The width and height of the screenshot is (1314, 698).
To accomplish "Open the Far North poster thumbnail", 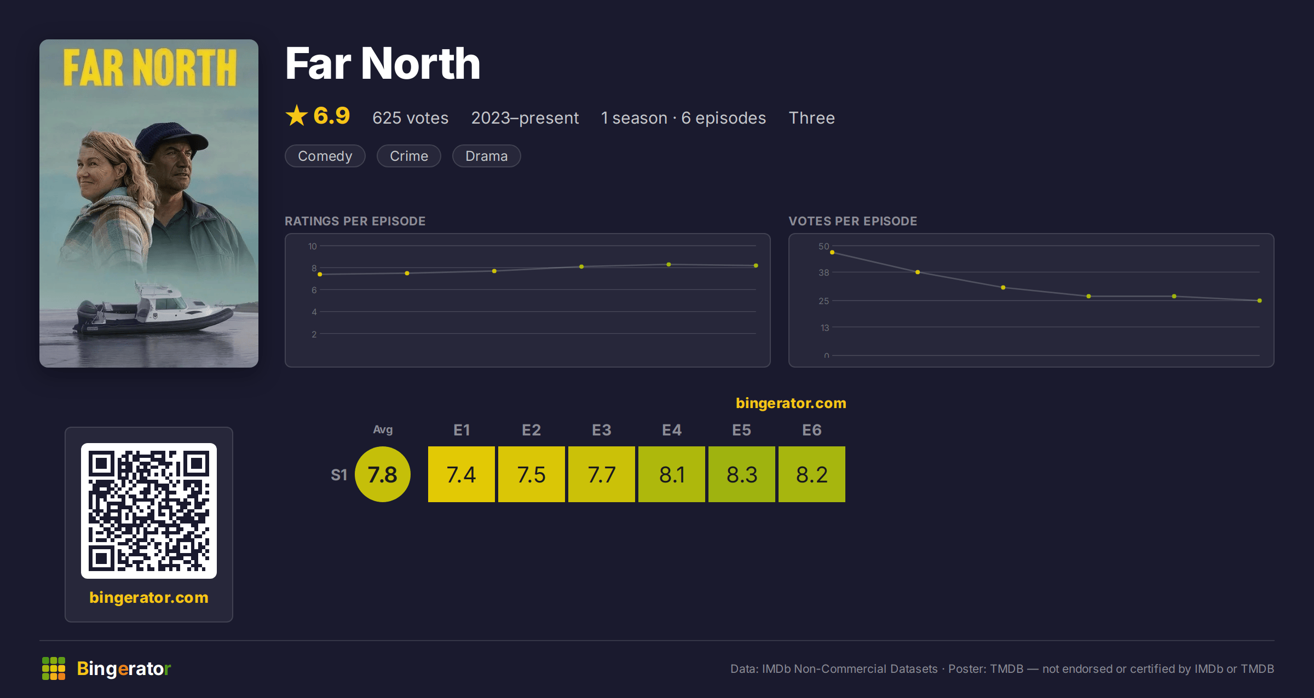I will pos(149,203).
